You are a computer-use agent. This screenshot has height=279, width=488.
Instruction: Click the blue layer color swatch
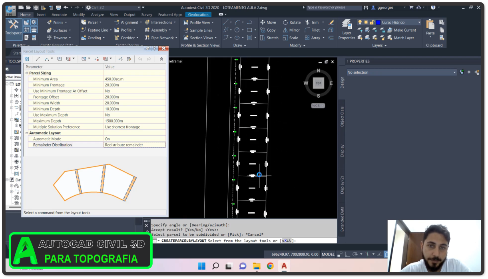pos(378,22)
